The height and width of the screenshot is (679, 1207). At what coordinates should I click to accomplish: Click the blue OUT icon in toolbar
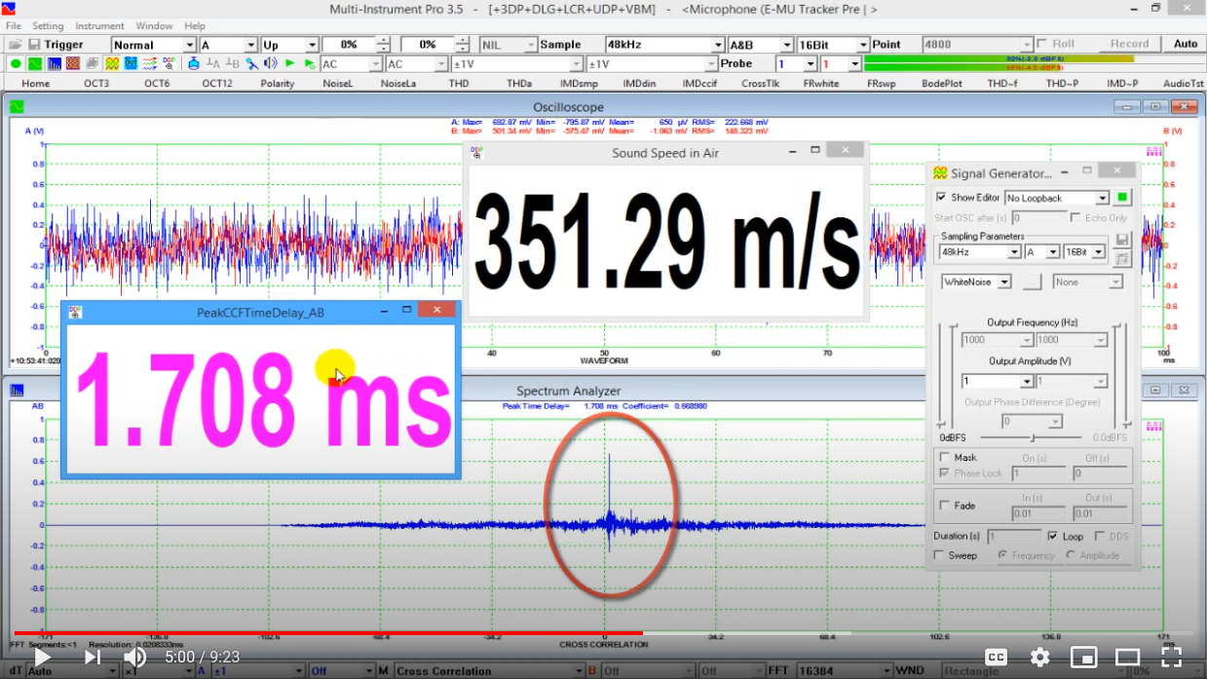pyautogui.click(x=131, y=63)
